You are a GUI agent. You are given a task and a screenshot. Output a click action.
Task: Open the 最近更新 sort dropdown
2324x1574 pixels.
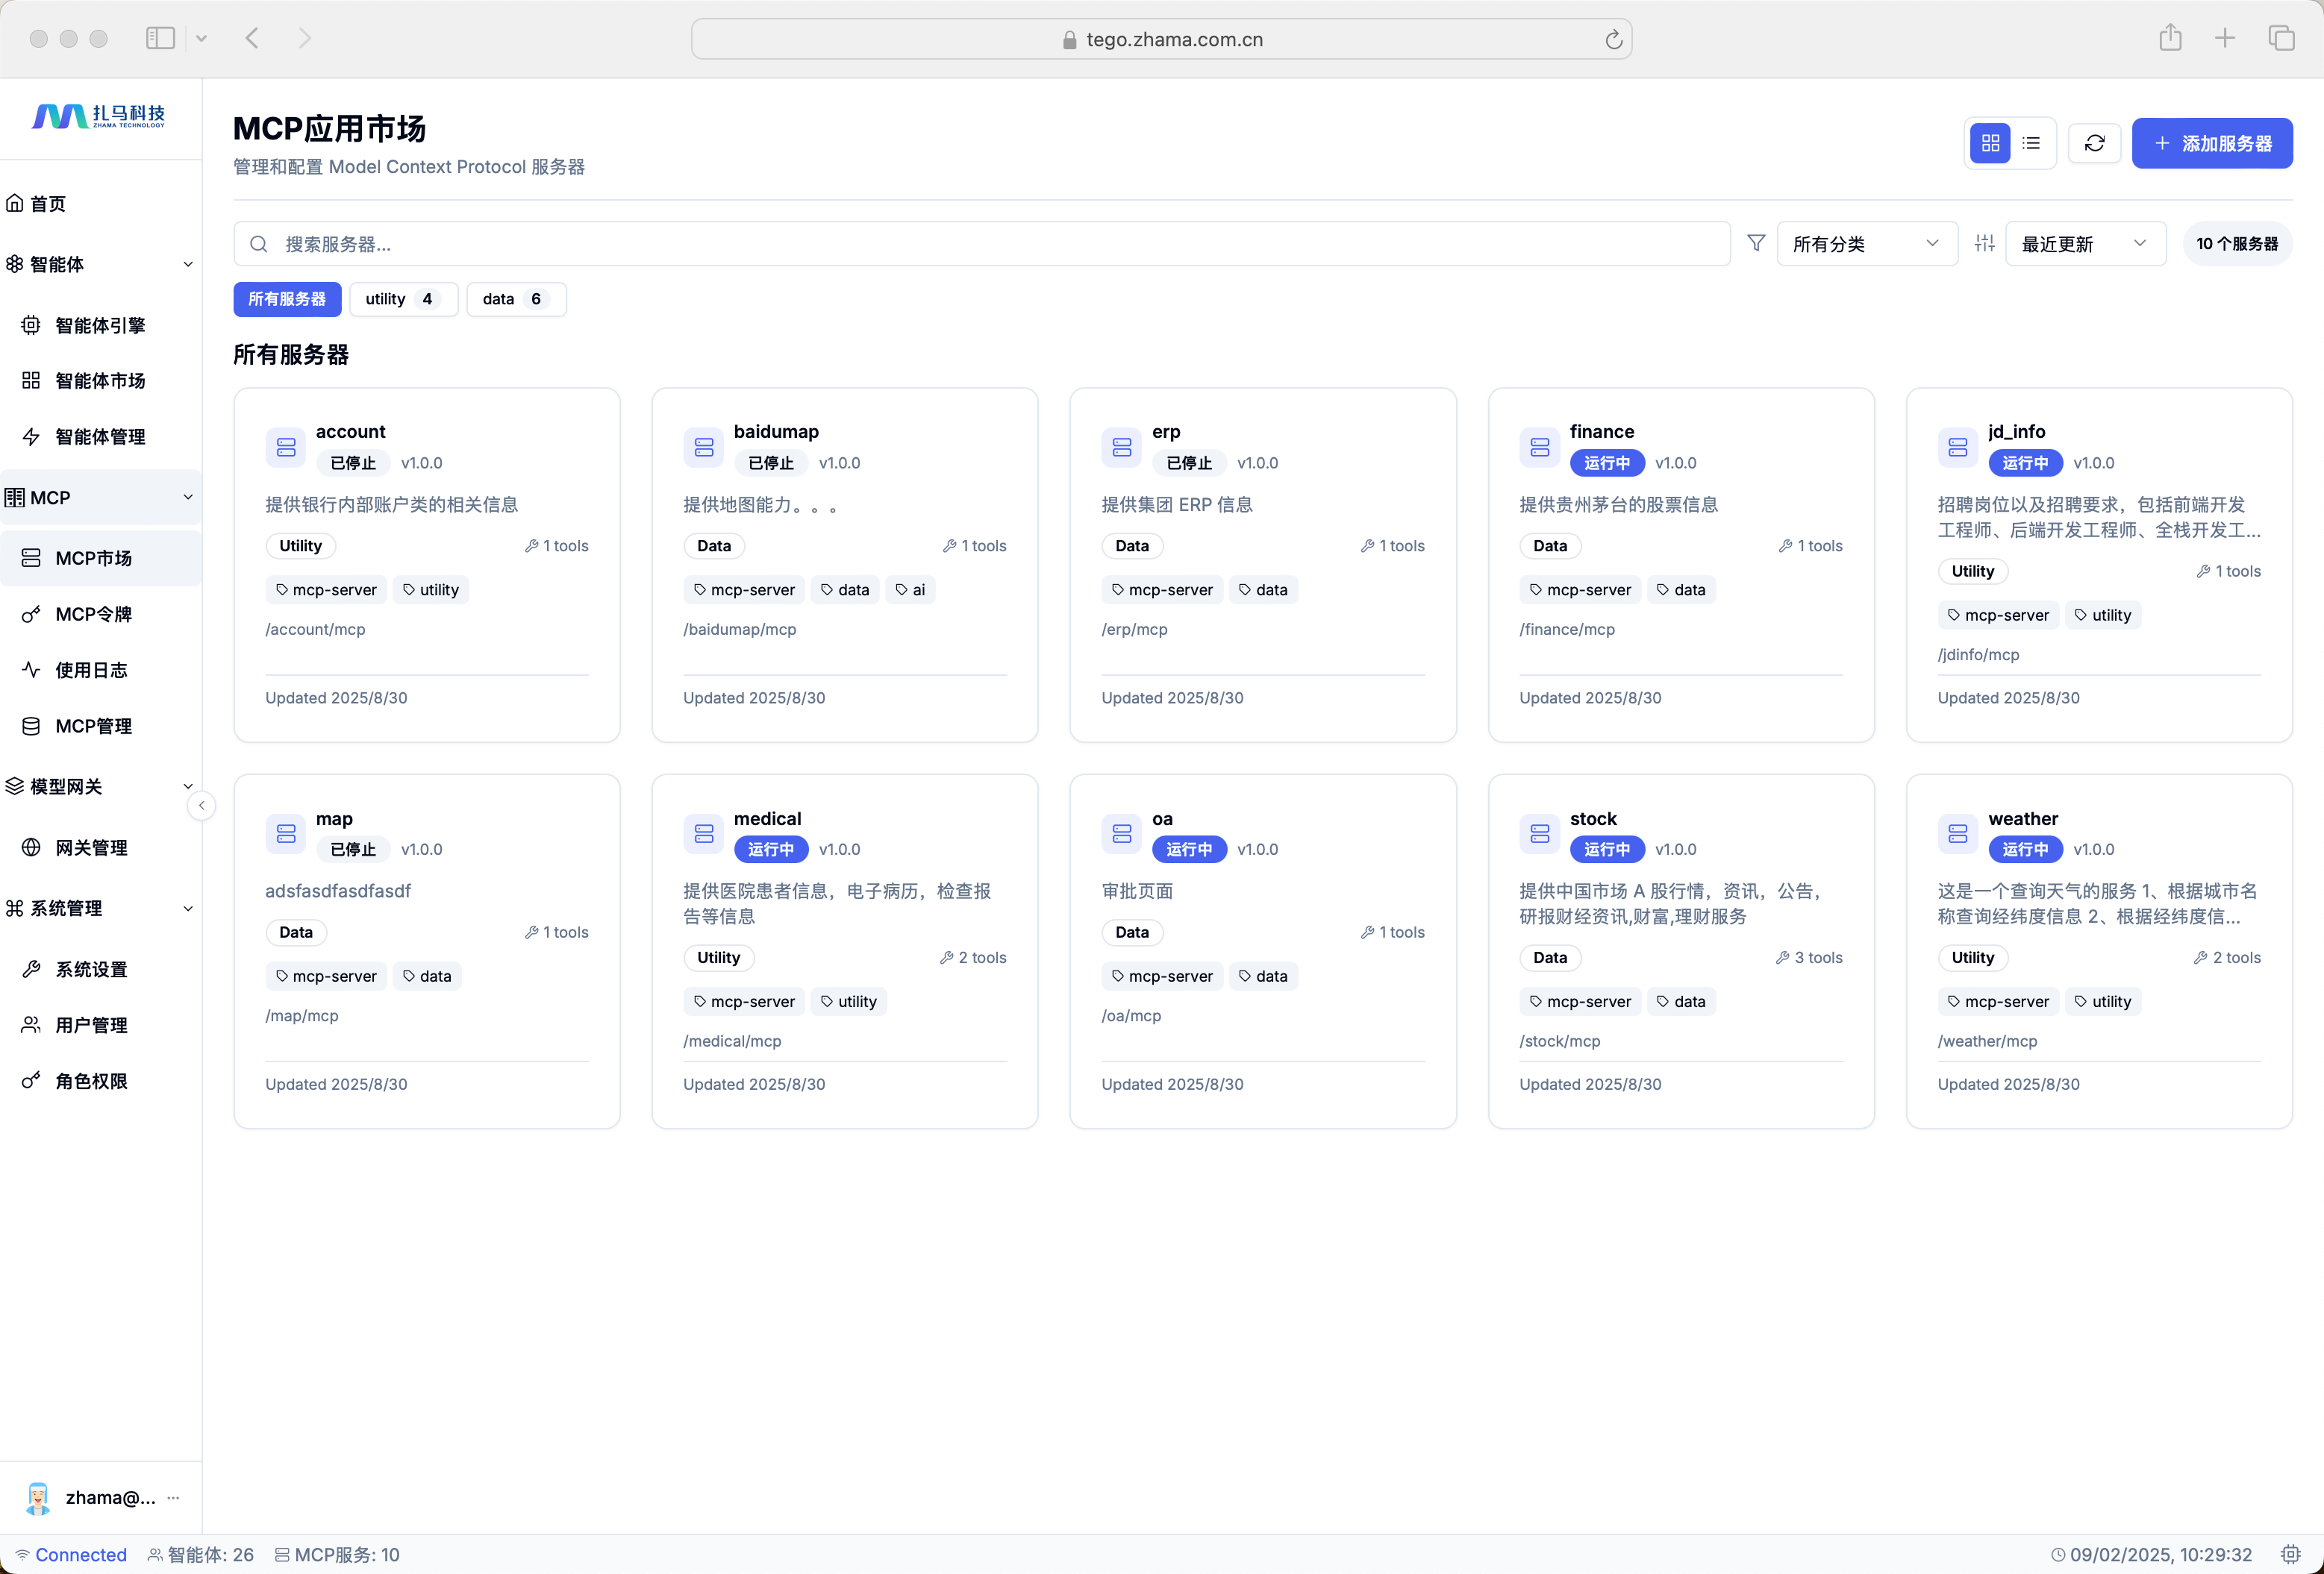pos(2085,244)
